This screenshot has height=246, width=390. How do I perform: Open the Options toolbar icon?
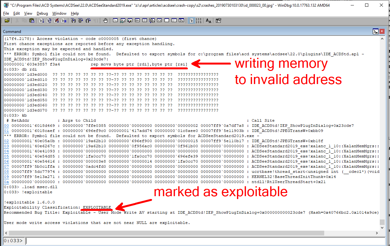pyautogui.click(x=218, y=20)
